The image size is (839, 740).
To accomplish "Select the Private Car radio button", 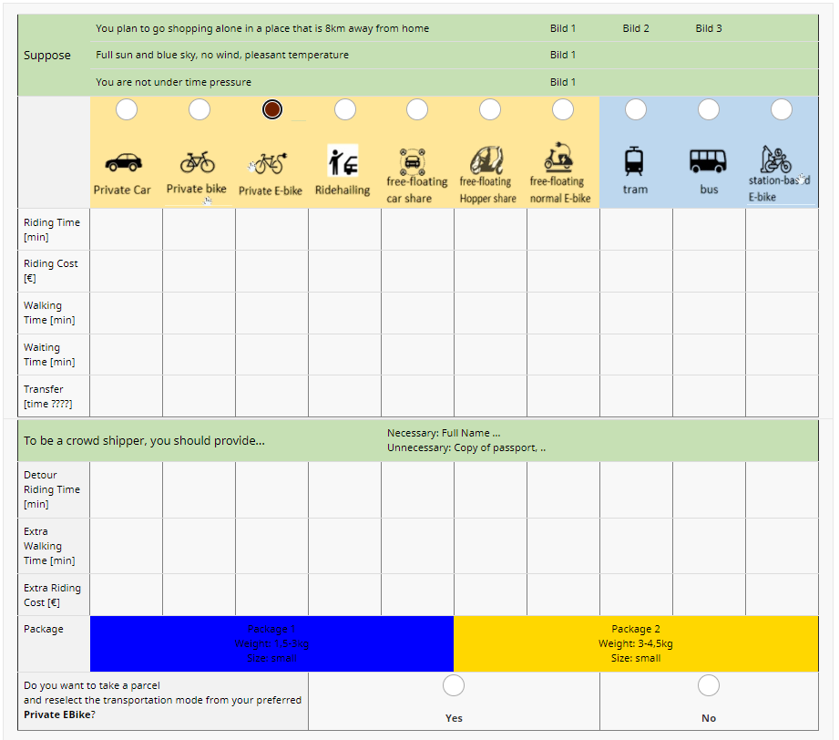I will tap(127, 109).
